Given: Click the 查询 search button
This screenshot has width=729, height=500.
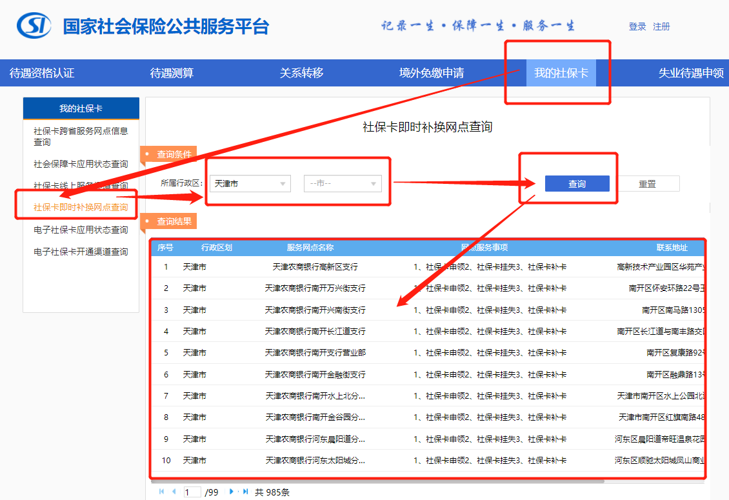Looking at the screenshot, I should [577, 184].
